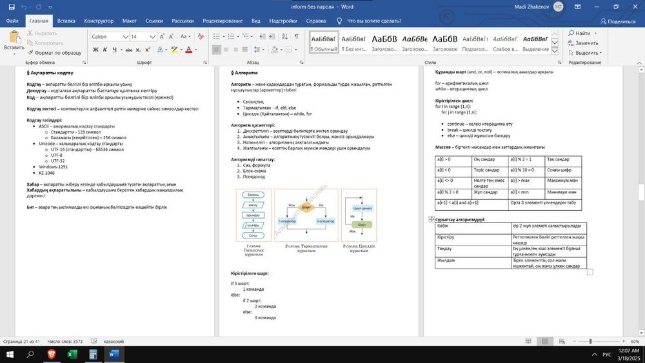Click Поделиться (Share) button
Screen dimensions: 645x363
point(618,21)
